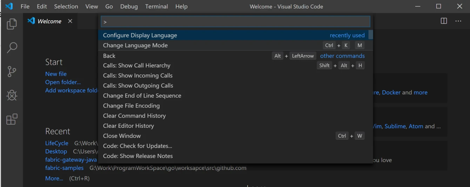Click the command list scrollbar thumb
This screenshot has height=187, width=470.
[370, 35]
